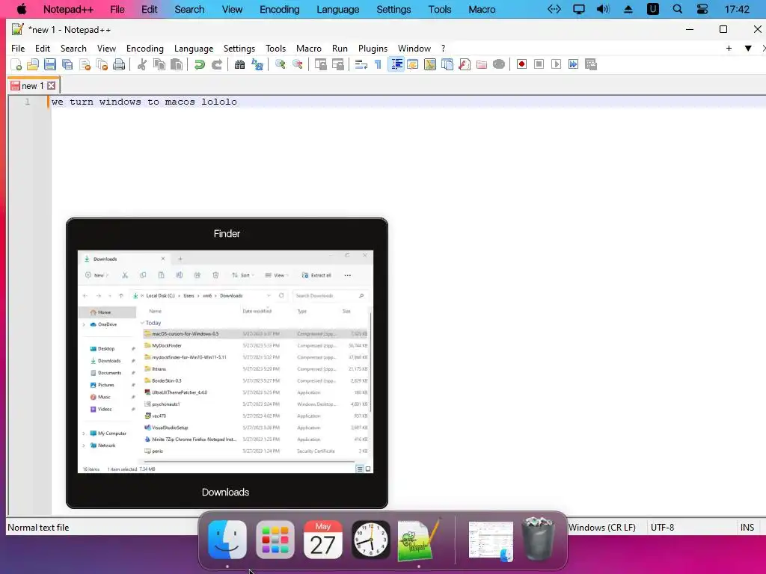Restore the minimized window thumbnail in dock
The width and height of the screenshot is (766, 574).
491,541
